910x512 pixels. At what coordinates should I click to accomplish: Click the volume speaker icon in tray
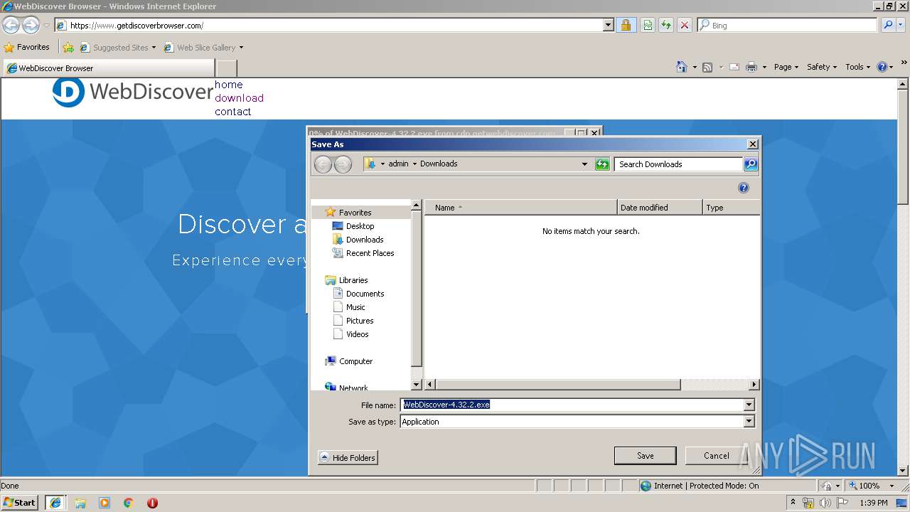[x=825, y=503]
